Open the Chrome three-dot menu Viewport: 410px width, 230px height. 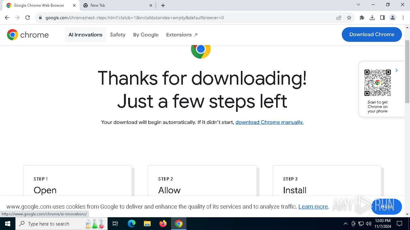403,18
